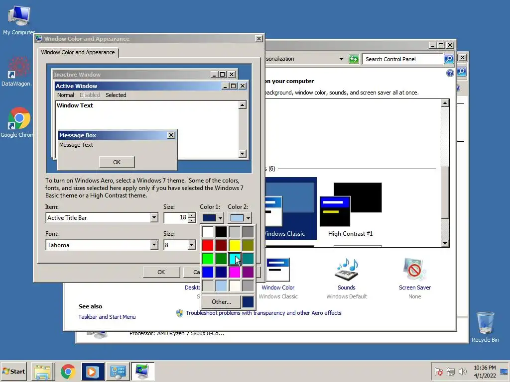Click Other... in the color palette
The height and width of the screenshot is (382, 510).
coord(221,302)
